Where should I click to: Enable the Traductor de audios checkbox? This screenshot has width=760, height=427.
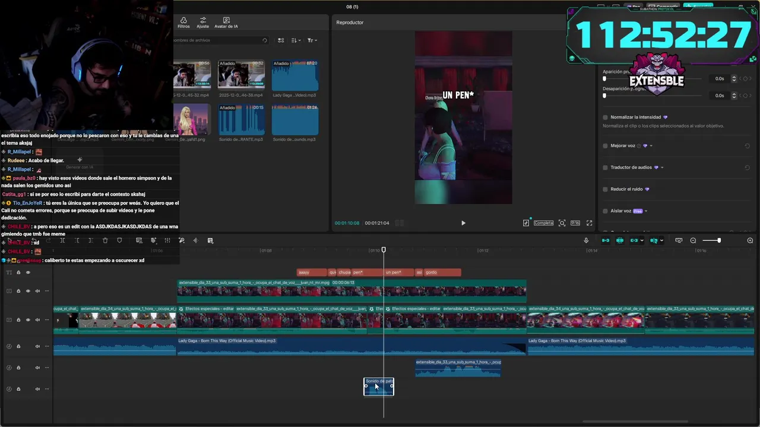tap(605, 168)
